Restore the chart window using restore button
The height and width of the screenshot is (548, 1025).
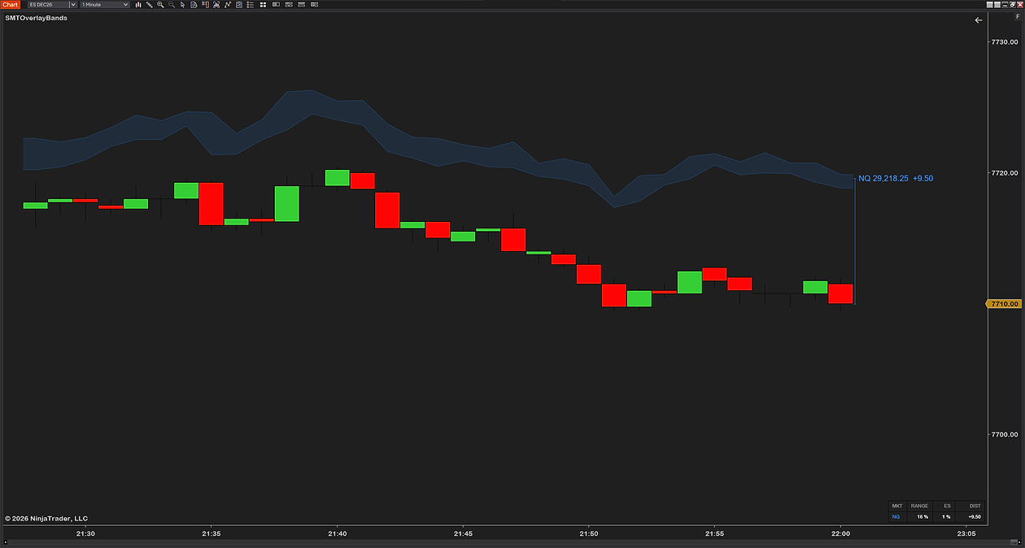point(1012,5)
